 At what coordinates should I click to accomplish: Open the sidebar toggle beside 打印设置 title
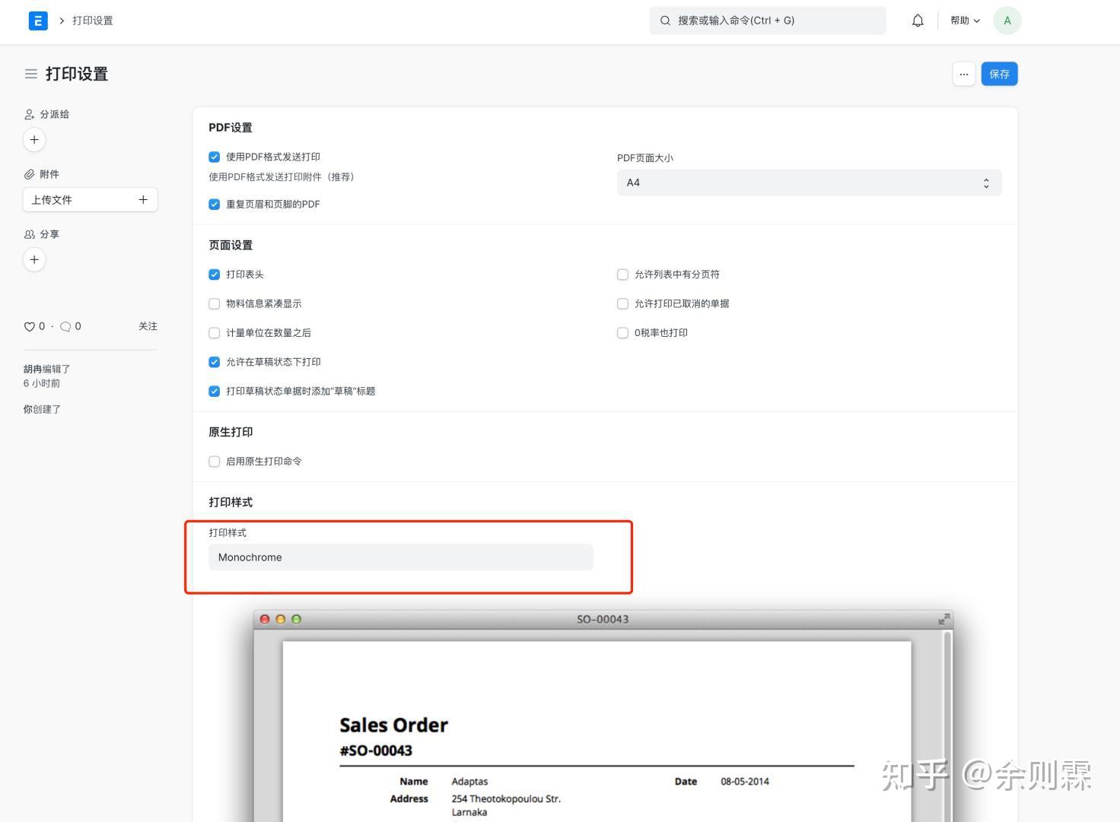coord(30,74)
